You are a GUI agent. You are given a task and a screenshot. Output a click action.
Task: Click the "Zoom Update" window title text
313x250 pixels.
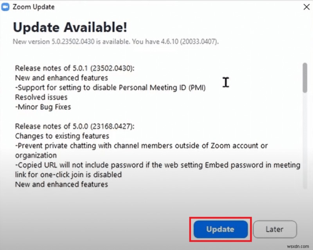(x=34, y=7)
